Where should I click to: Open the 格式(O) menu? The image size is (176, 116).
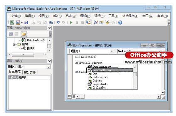(71, 16)
